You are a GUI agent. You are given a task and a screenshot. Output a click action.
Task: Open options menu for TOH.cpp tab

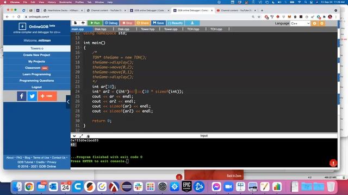click(x=229, y=29)
